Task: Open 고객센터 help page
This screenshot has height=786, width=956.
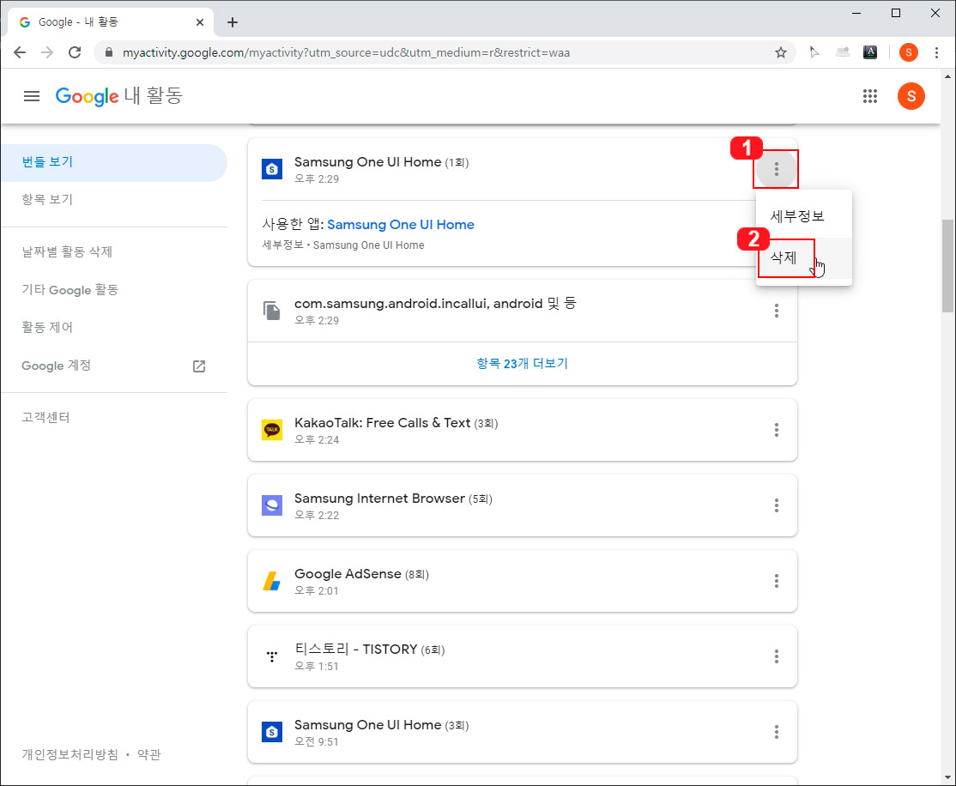Action: [x=45, y=418]
